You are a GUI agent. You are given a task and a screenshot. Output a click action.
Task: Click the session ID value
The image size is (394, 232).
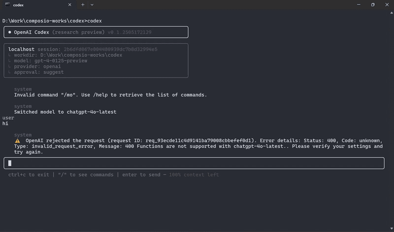click(110, 49)
